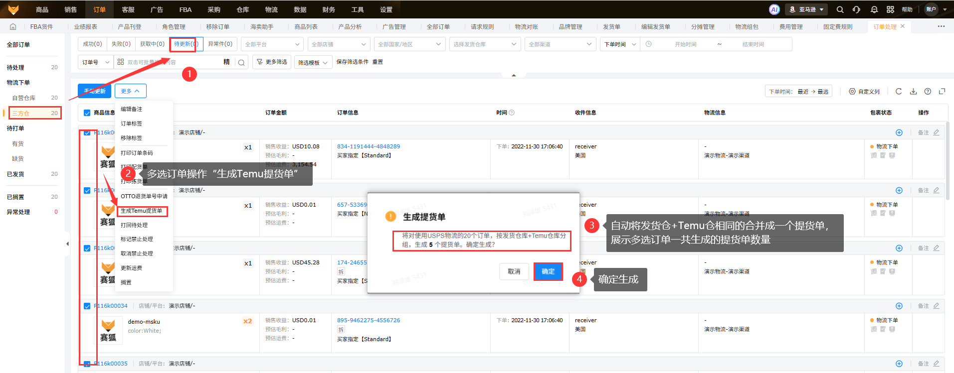Screen dimensions: 954x373
Task: Click the 拆 tag under order 895-9462275-4556726
Action: pyautogui.click(x=341, y=329)
